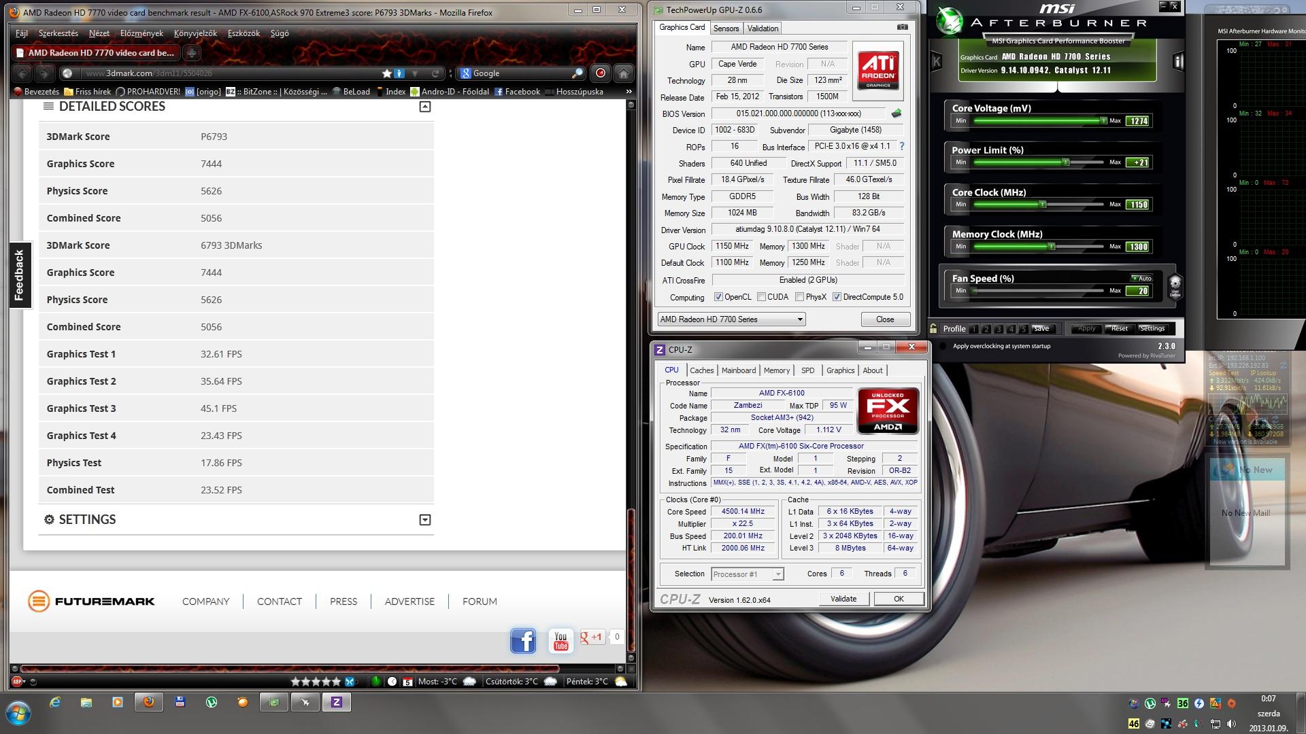Collapse the Detailed Scores section

425,107
